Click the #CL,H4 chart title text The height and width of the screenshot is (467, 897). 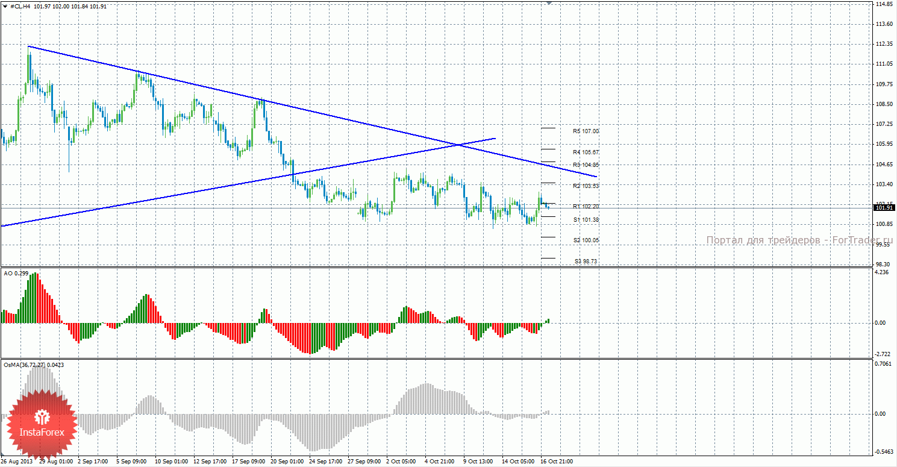coord(20,6)
